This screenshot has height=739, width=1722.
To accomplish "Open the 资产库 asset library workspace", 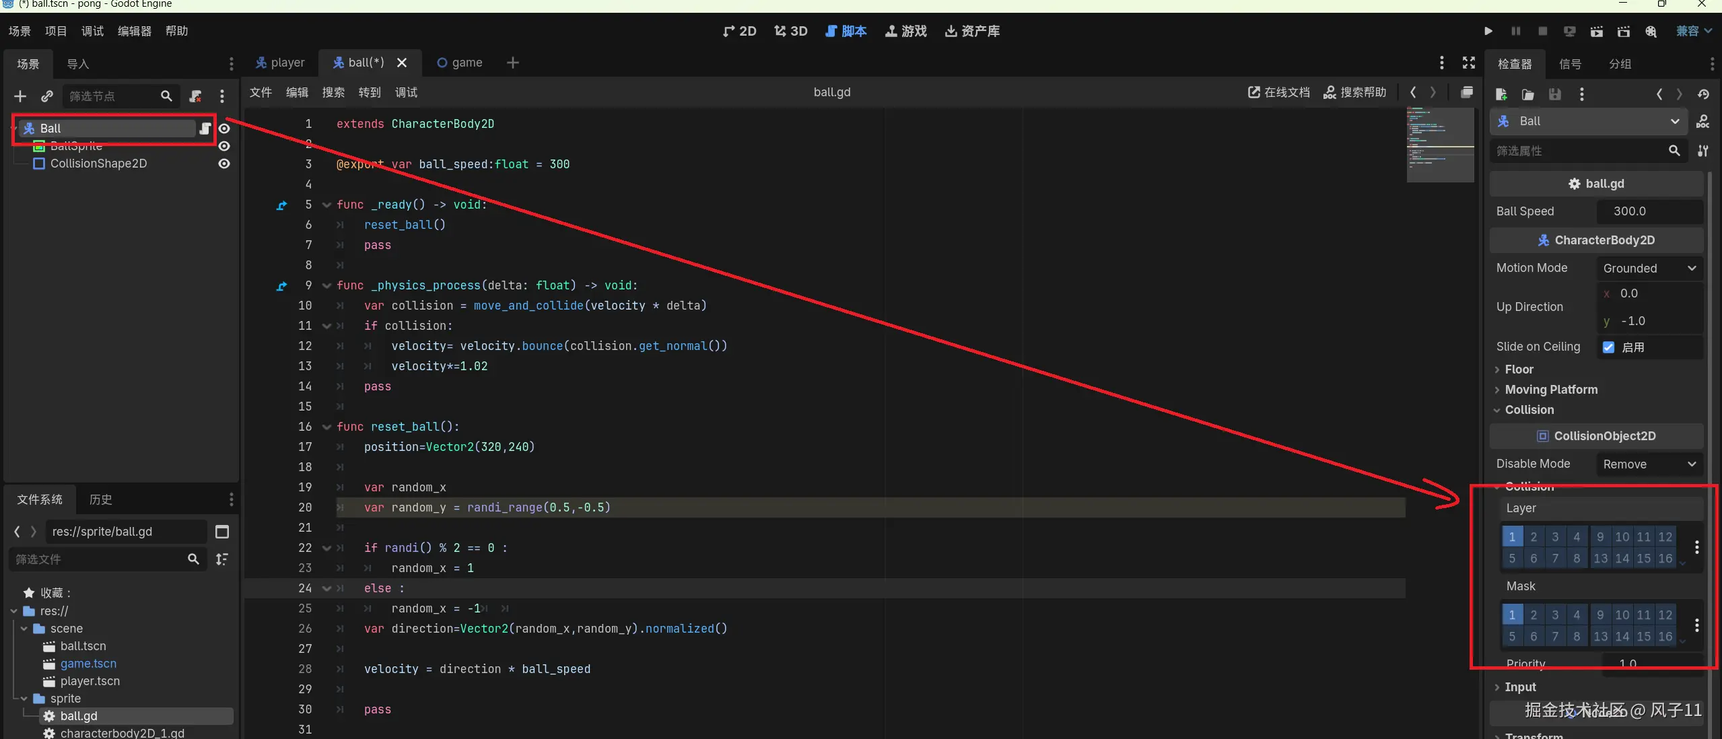I will pyautogui.click(x=972, y=31).
